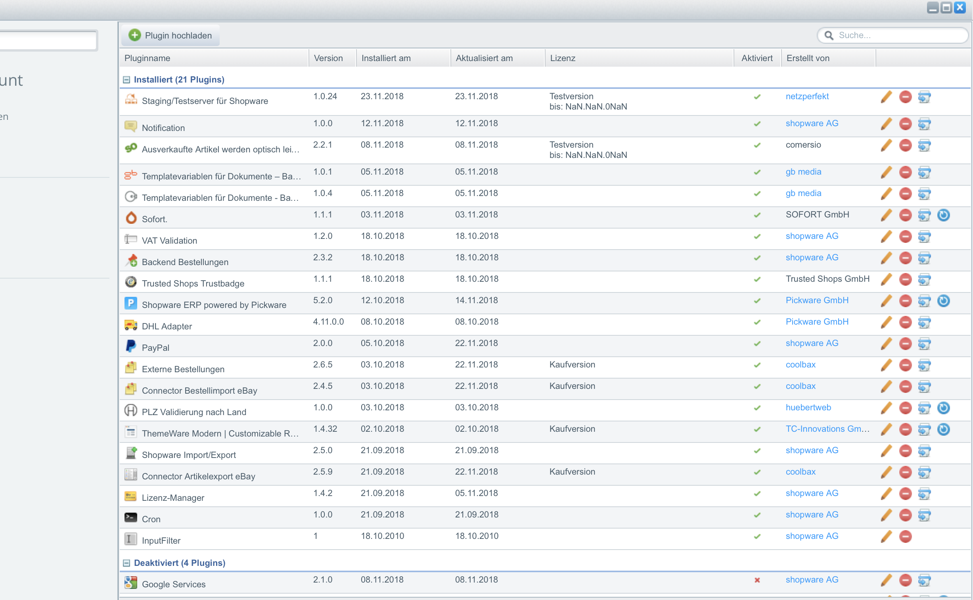Click the Plugin hochladen button
Image resolution: width=973 pixels, height=600 pixels.
170,35
